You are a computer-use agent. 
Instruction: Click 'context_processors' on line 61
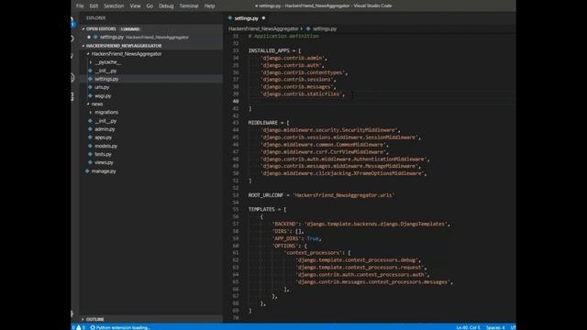(x=313, y=253)
